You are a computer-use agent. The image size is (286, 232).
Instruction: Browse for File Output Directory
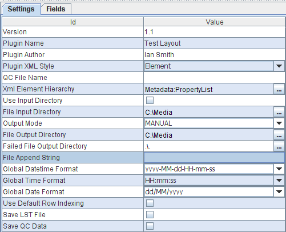279,135
